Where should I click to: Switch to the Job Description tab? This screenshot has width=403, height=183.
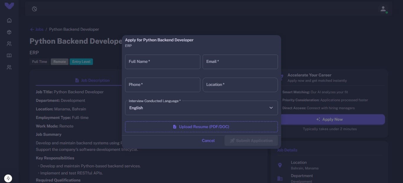92,80
